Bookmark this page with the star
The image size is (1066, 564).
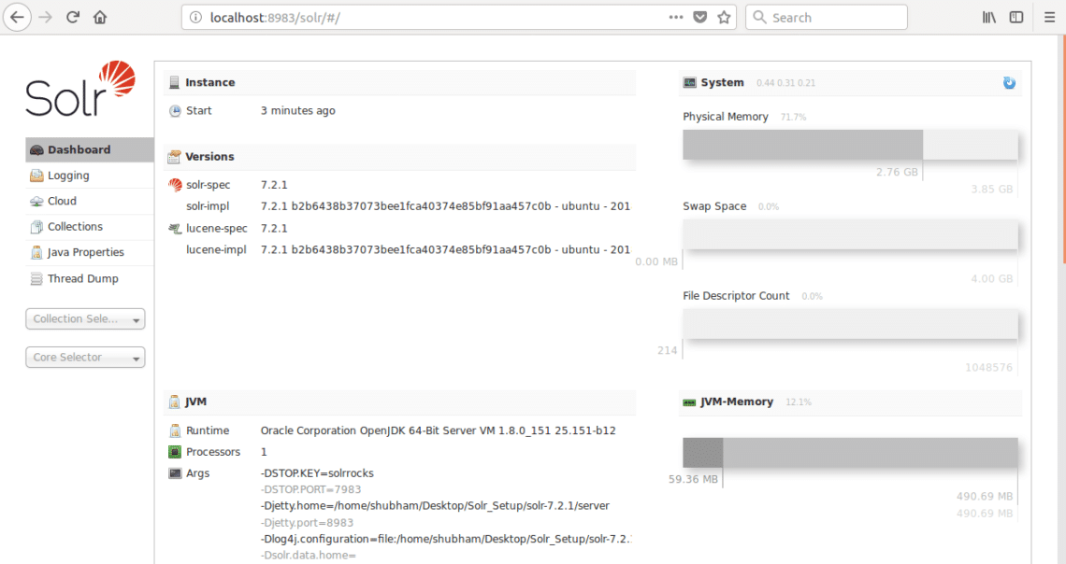[724, 18]
